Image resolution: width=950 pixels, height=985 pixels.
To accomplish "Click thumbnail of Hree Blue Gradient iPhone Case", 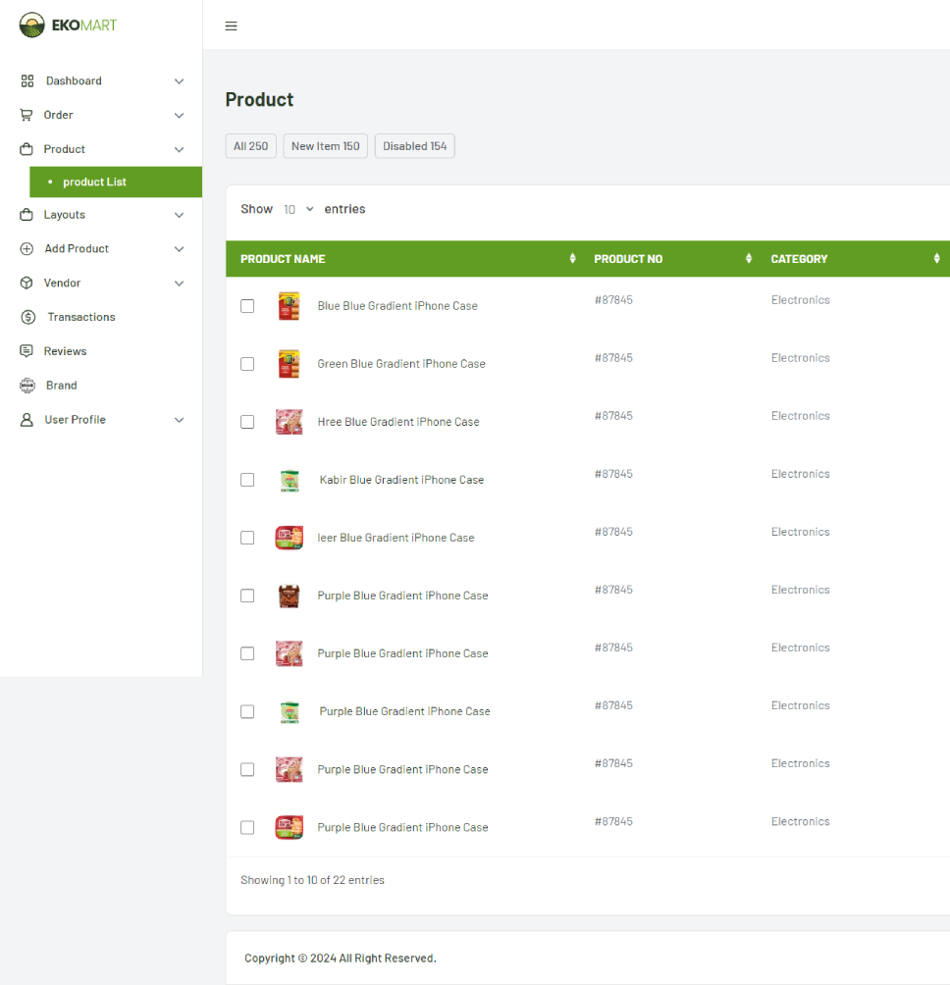I will point(289,422).
